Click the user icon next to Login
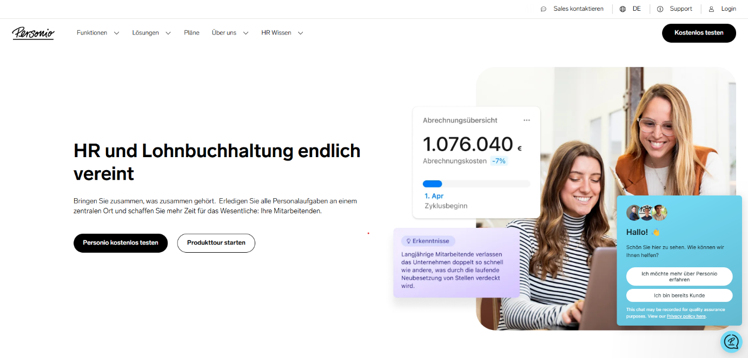The width and height of the screenshot is (748, 358). (710, 9)
